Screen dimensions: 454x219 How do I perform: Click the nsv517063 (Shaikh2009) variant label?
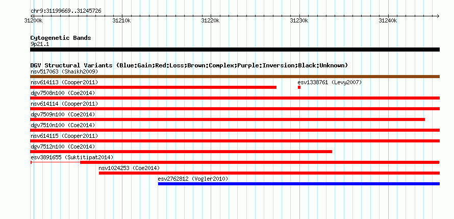(64, 71)
